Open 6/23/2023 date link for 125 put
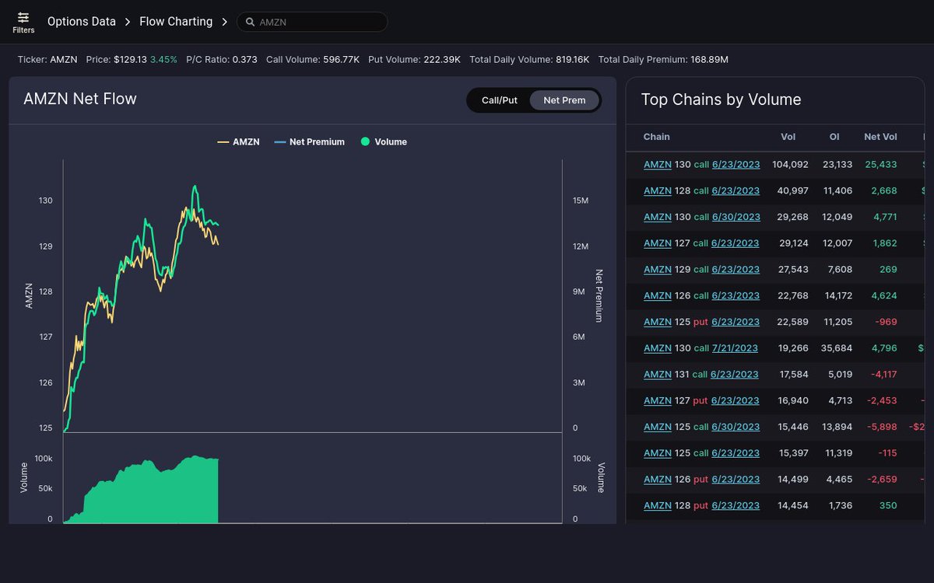This screenshot has height=583, width=934. (x=736, y=322)
